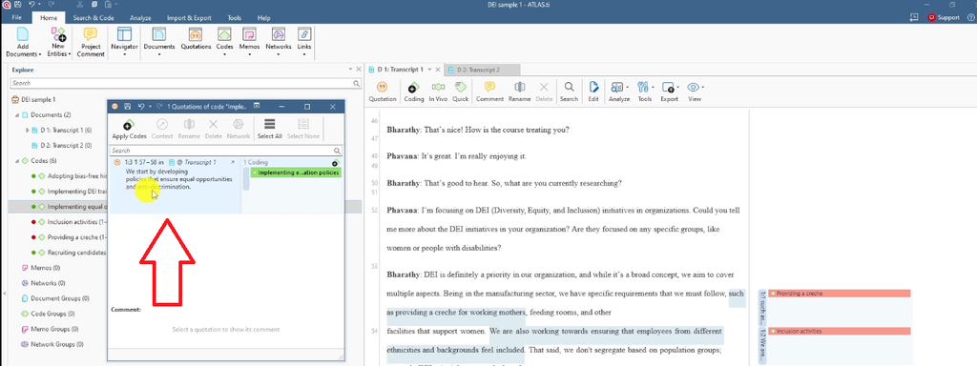The image size is (977, 366).
Task: Click the Quotation tool in document toolbar
Action: point(382,91)
